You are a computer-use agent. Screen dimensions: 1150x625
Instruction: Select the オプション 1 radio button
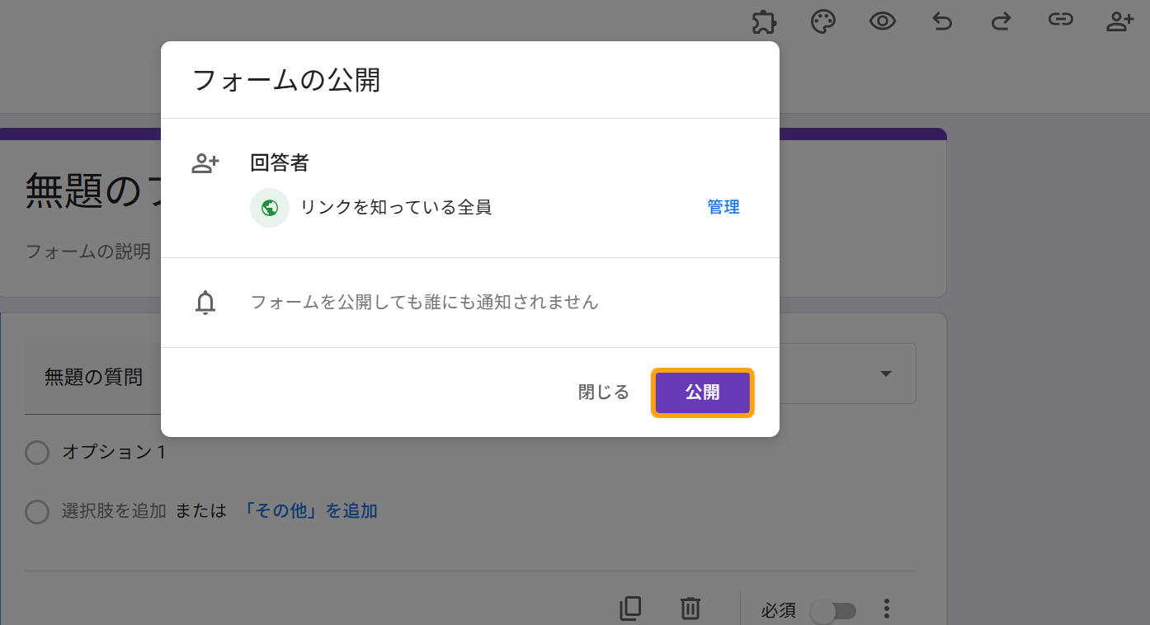click(x=37, y=453)
